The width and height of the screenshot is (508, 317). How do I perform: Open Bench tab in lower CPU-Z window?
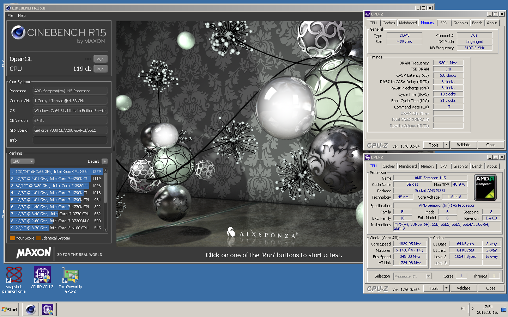[x=477, y=166]
